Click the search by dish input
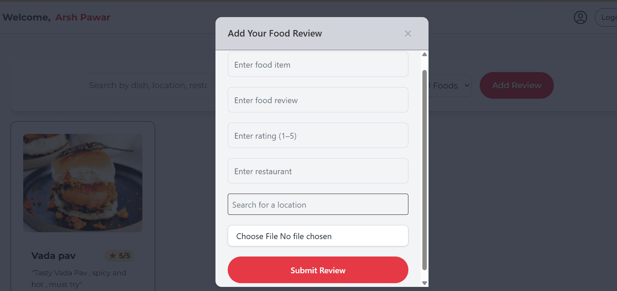Screen dimensions: 617x291 pos(148,85)
